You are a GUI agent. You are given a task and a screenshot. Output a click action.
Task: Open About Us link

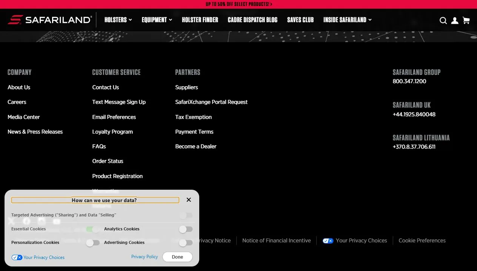point(19,87)
